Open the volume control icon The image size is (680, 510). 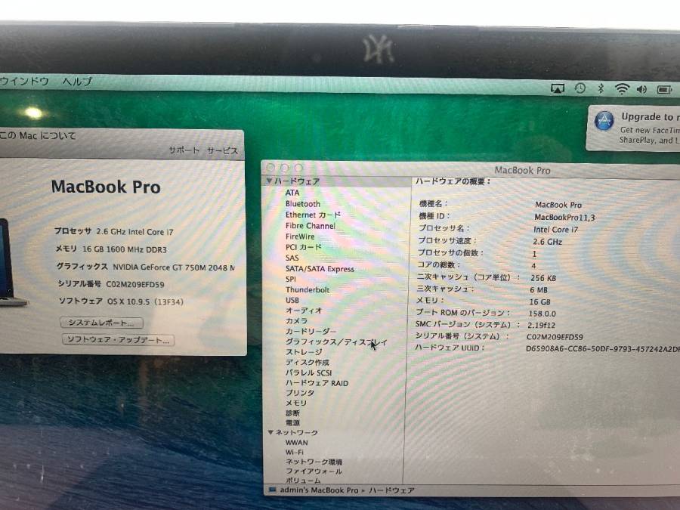click(641, 89)
